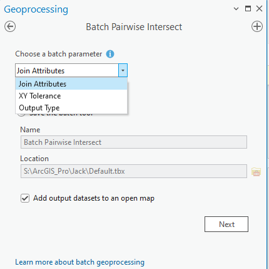The width and height of the screenshot is (269, 269).
Task: Choose Output Type from the list
Action: (x=71, y=108)
